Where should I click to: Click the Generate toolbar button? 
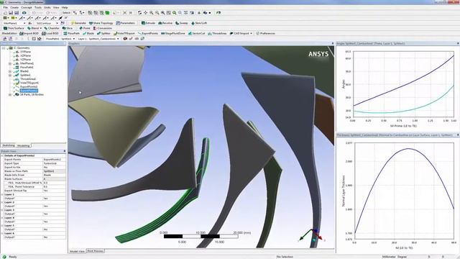(78, 23)
